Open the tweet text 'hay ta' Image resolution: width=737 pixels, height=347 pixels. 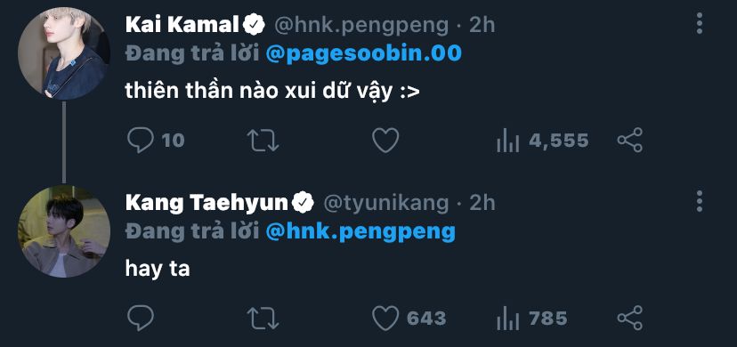[158, 269]
